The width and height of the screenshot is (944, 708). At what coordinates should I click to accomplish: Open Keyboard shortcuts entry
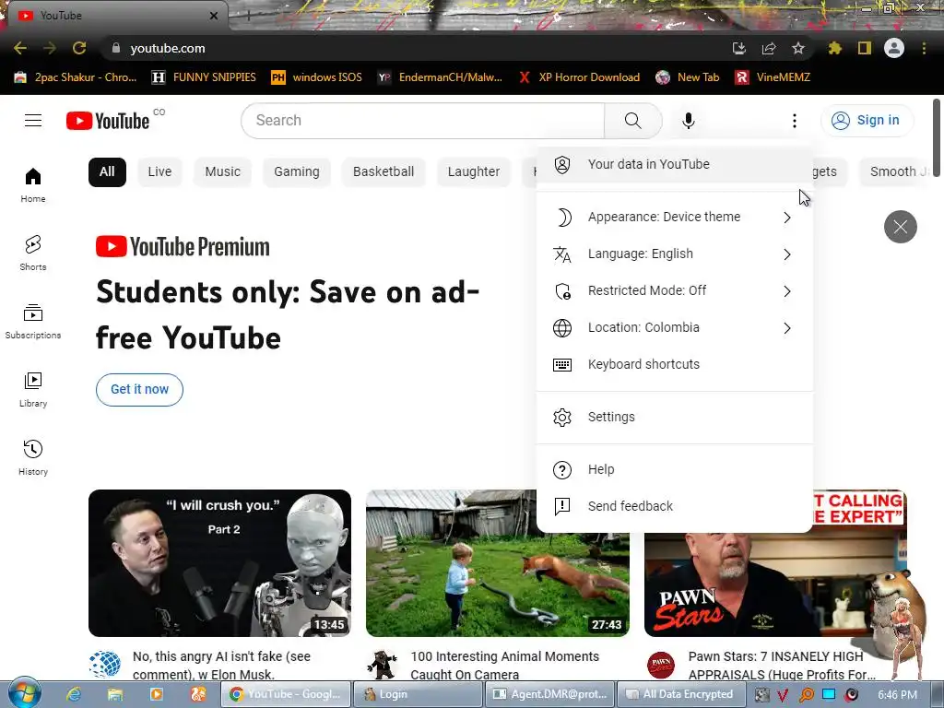click(x=674, y=364)
